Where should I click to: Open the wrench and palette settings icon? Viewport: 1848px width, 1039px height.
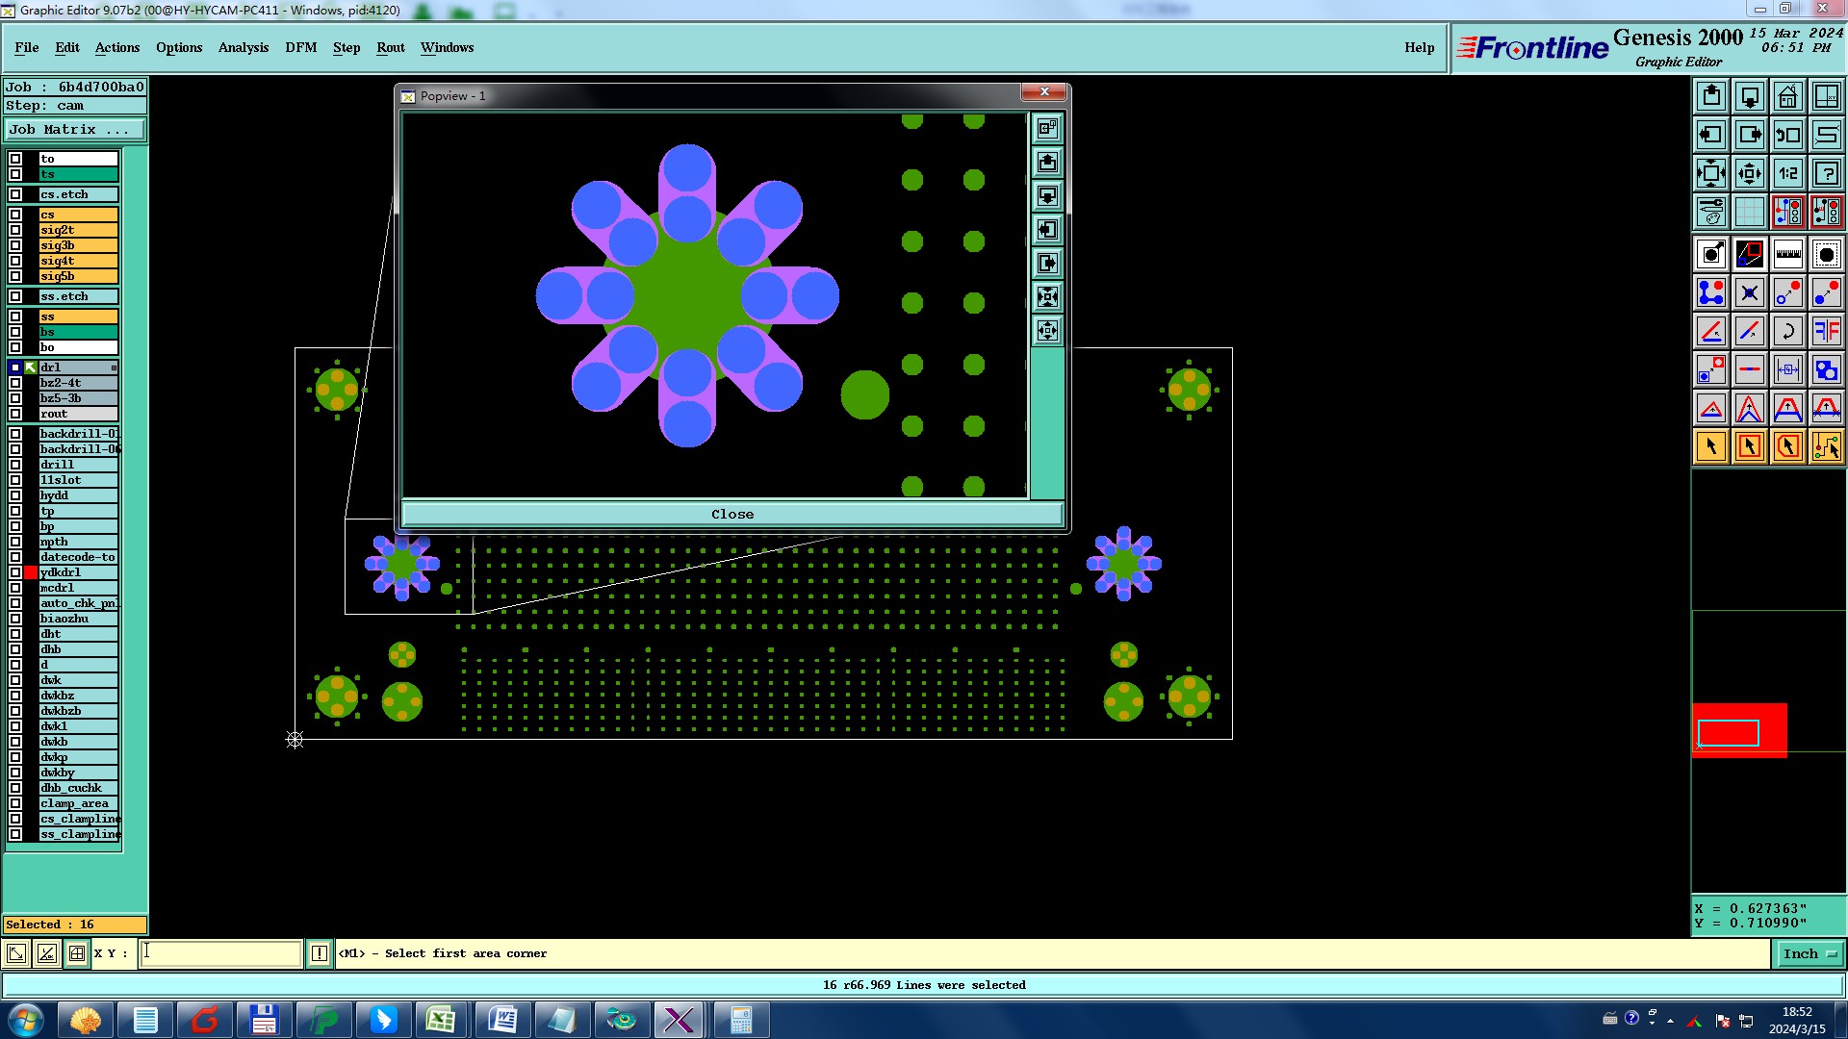[1711, 212]
